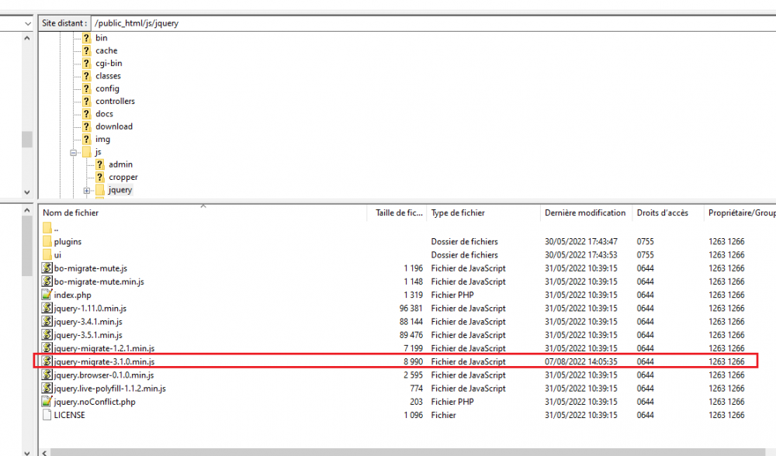The image size is (776, 456).
Task: Click the date 30/05/2022 17:43:47
Action: tap(581, 241)
